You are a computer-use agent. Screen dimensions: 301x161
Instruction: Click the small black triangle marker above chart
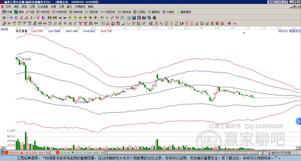click(244, 33)
